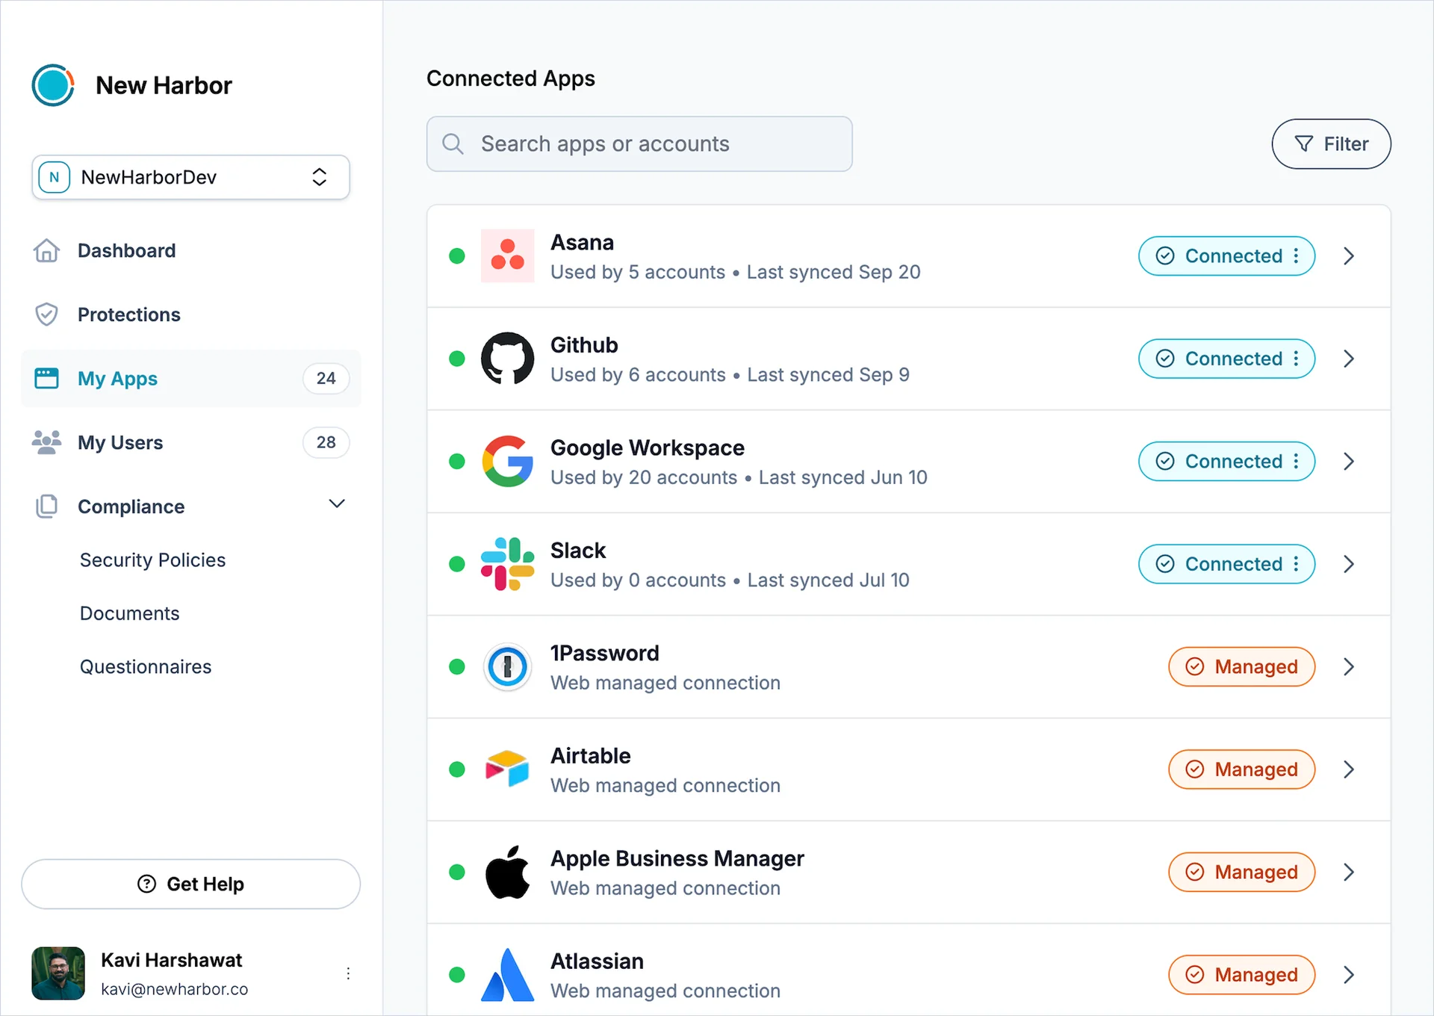Screen dimensions: 1434x1016
Task: Open Security Policies under Compliance
Action: (x=152, y=560)
